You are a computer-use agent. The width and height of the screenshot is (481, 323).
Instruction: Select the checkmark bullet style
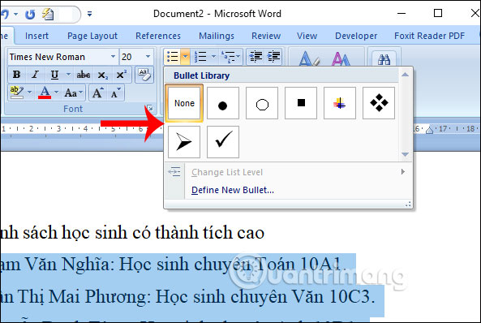click(x=223, y=142)
